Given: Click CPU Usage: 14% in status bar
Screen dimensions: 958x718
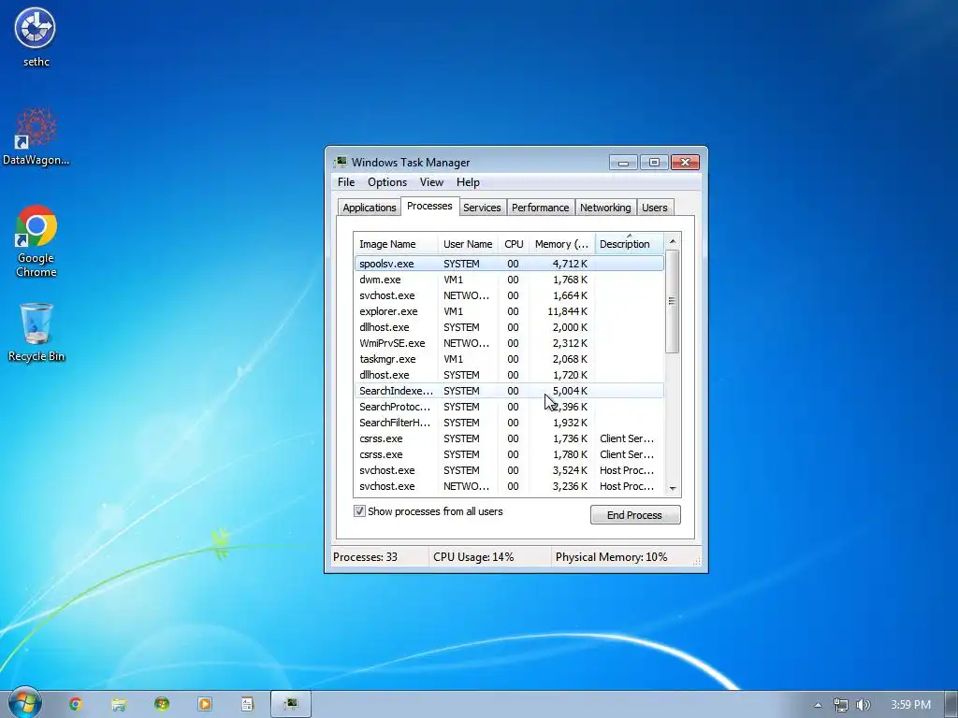Looking at the screenshot, I should (x=473, y=557).
